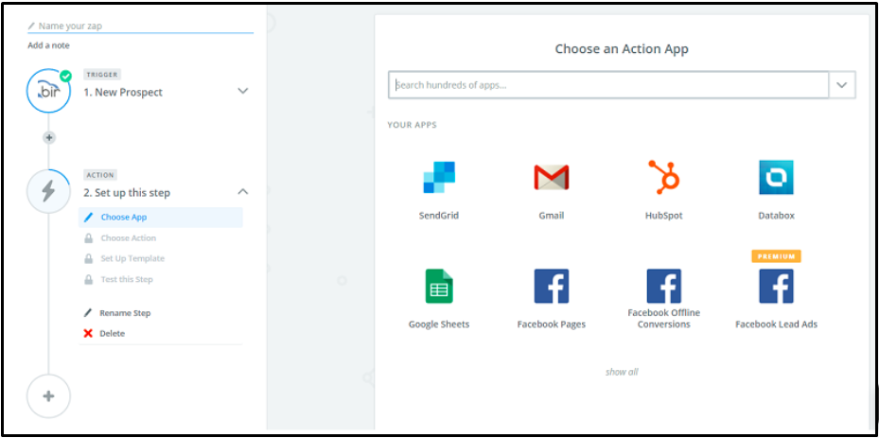Click the lightning bolt action step icon
This screenshot has width=879, height=438.
[49, 191]
